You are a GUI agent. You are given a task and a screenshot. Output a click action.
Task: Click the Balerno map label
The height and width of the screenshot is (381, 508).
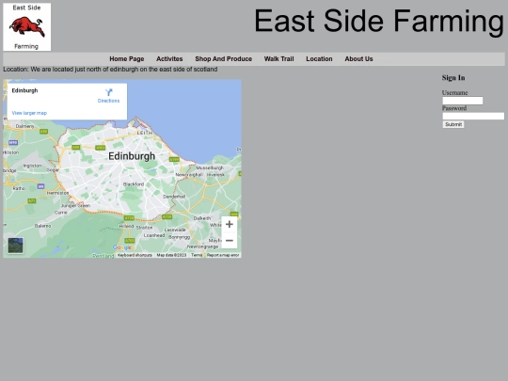pos(42,226)
